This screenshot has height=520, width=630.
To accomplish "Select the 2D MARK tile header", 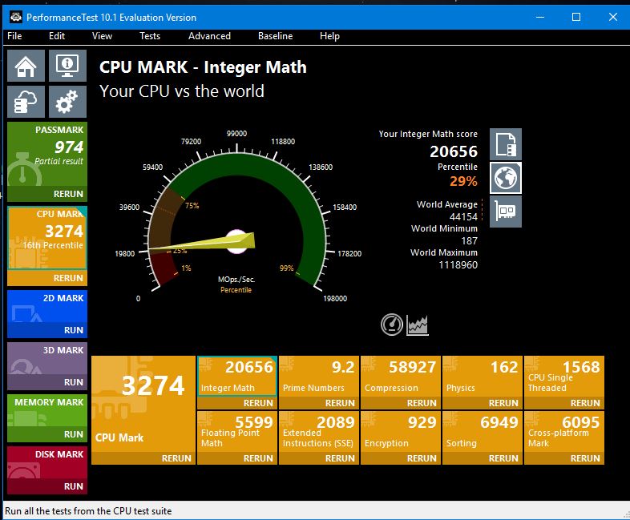I will coord(47,307).
